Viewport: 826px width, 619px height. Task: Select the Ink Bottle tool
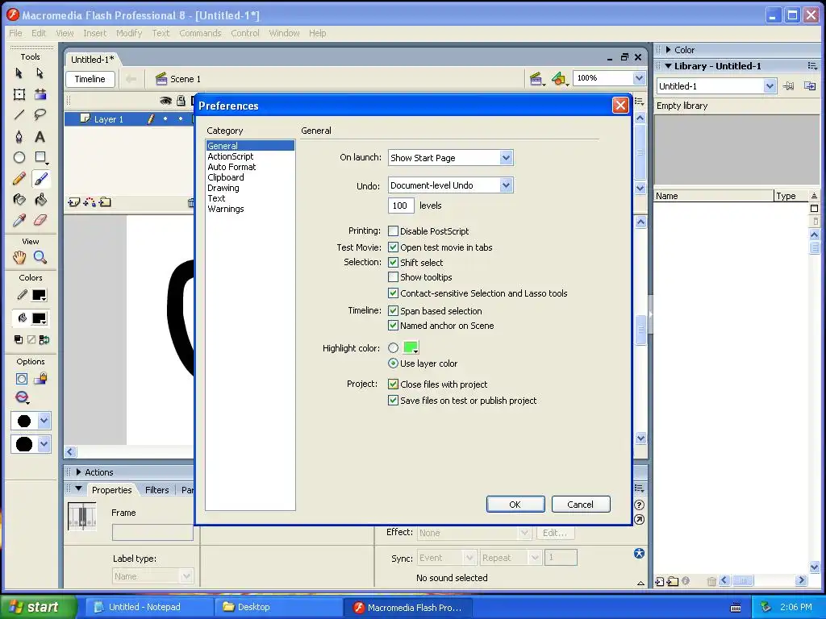click(19, 200)
